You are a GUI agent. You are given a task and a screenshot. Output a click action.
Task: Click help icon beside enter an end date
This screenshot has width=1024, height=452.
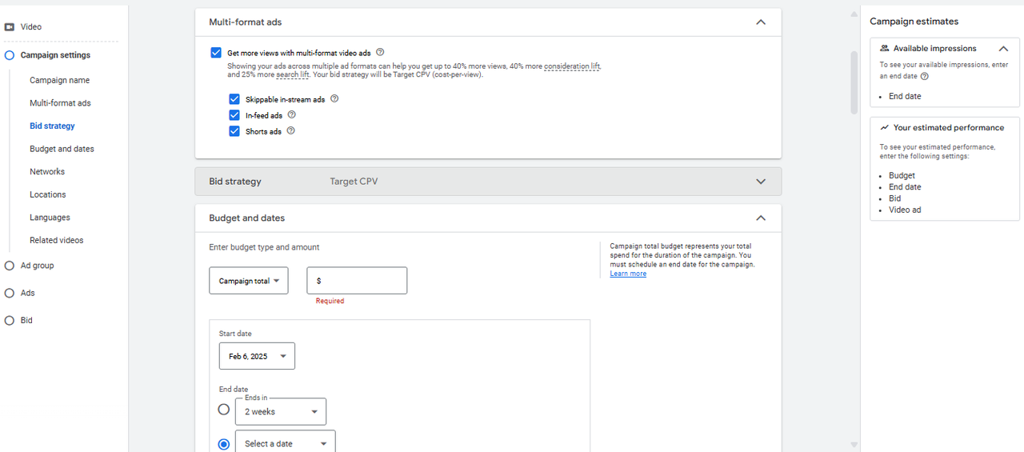[x=925, y=77]
